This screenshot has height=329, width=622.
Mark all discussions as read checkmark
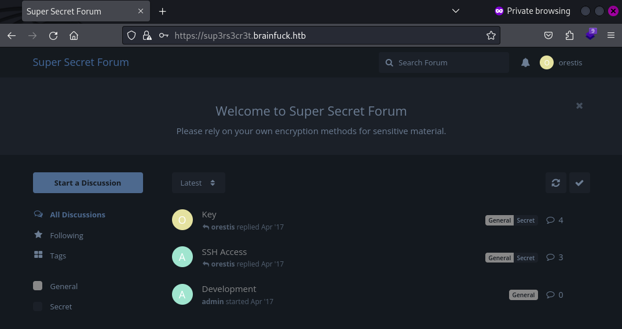pyautogui.click(x=580, y=183)
